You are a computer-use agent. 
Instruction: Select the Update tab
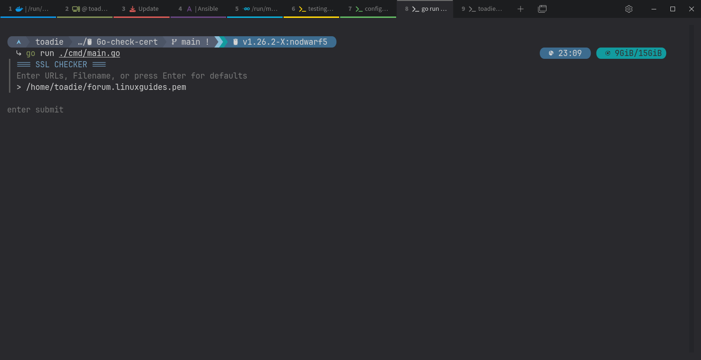click(x=141, y=9)
